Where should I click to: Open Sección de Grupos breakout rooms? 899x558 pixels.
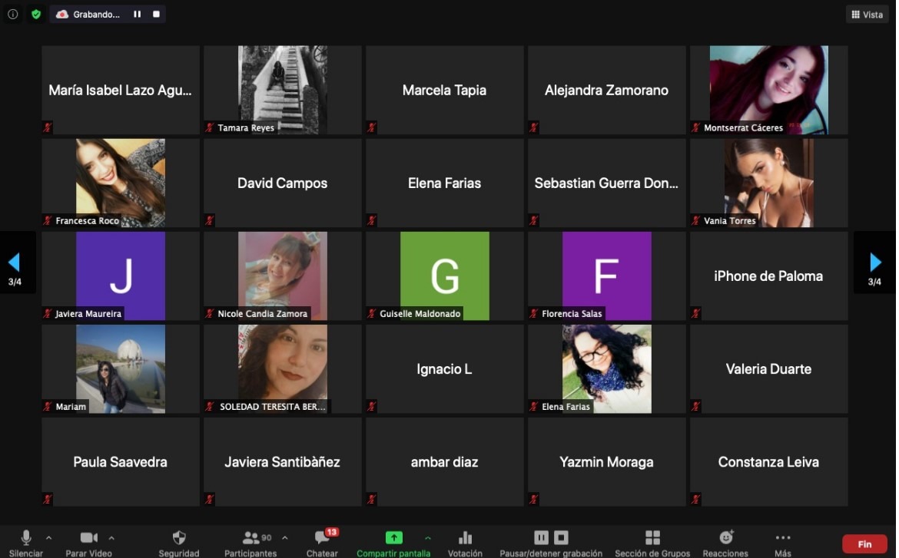pyautogui.click(x=652, y=538)
